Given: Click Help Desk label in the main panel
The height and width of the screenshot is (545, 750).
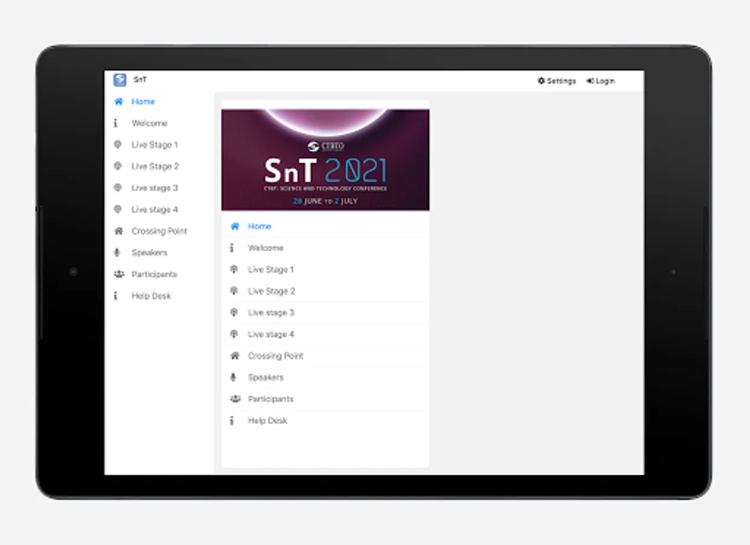Looking at the screenshot, I should click(268, 421).
